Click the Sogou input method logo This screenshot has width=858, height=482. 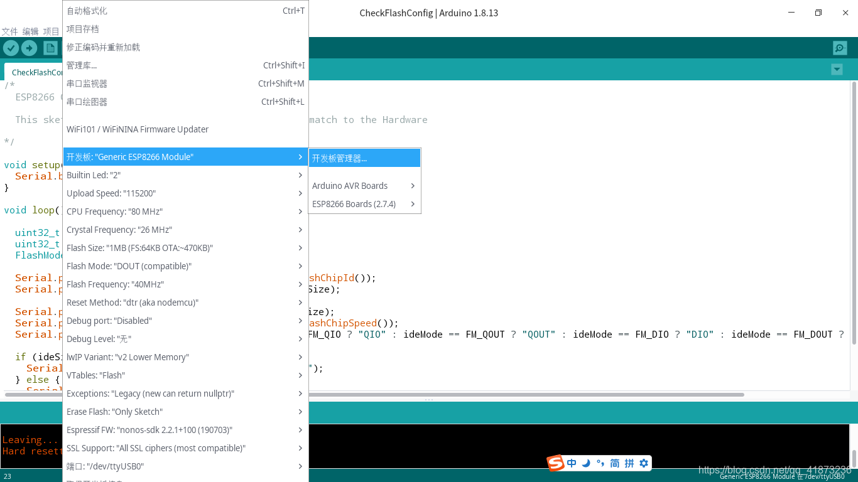point(555,463)
